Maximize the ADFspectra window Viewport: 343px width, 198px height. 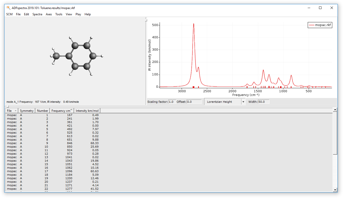click(320, 8)
